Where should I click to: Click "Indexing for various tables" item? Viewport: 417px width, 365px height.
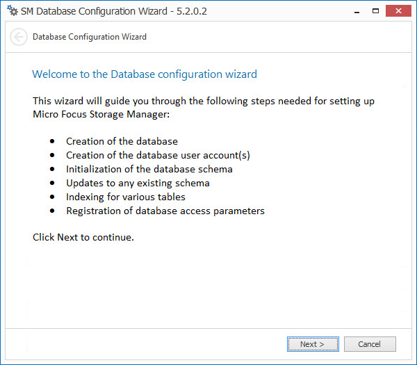pos(127,197)
